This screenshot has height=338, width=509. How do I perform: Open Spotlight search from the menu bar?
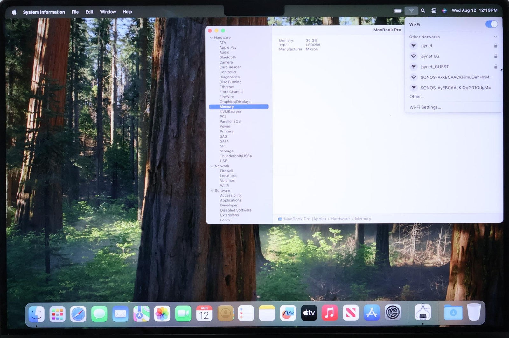click(423, 10)
